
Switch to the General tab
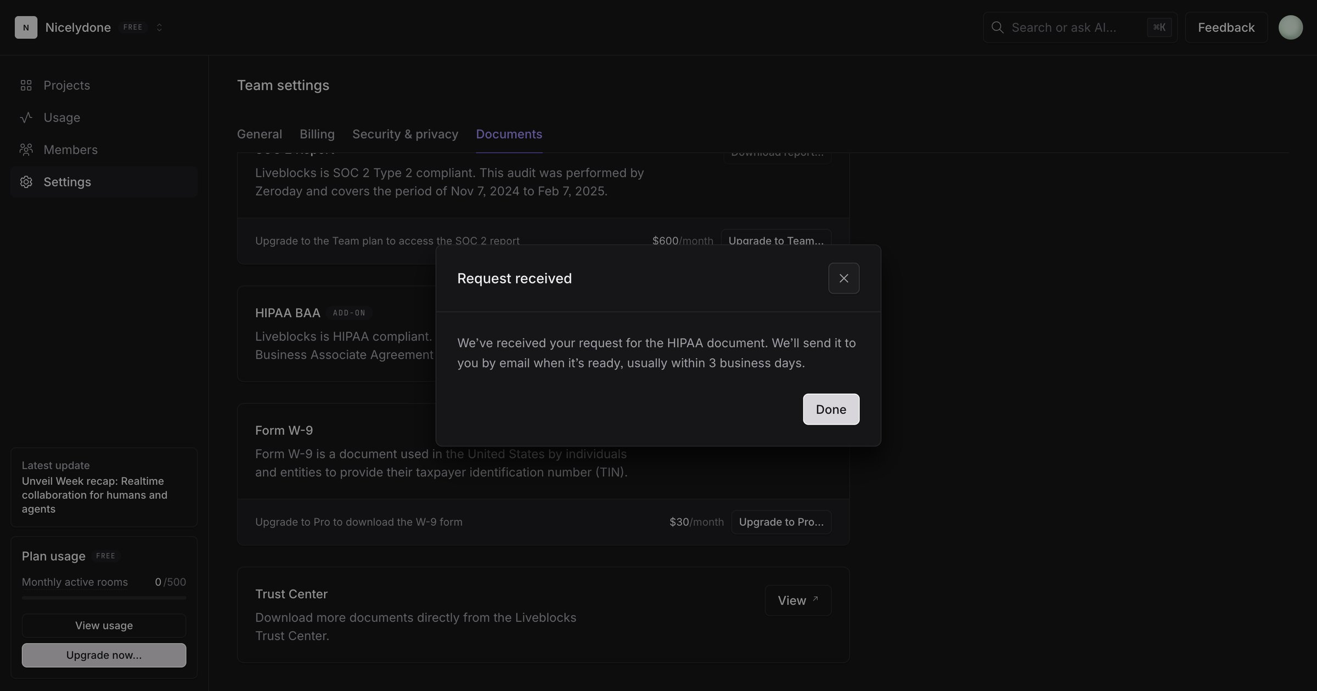coord(260,134)
